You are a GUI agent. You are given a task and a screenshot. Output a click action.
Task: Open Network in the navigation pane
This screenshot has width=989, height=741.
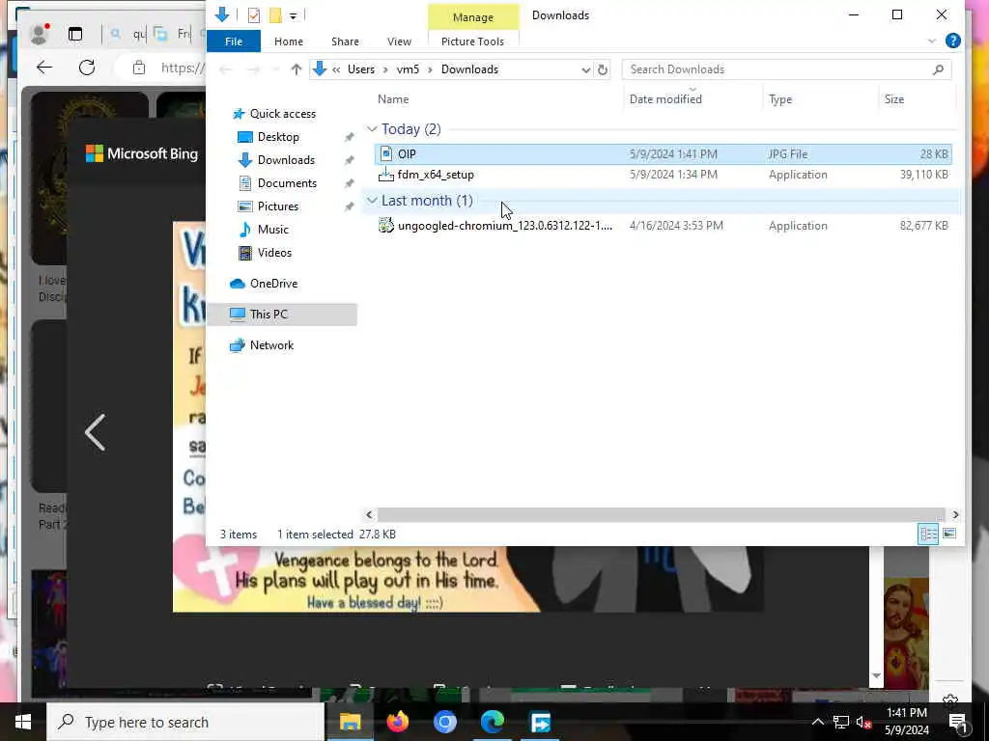tap(271, 345)
